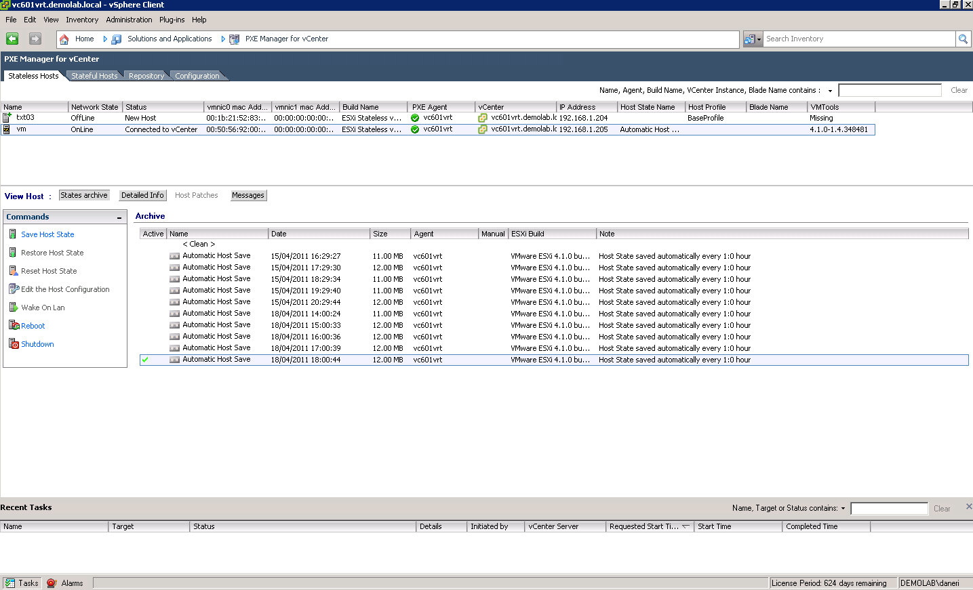
Task: Open the Alarms status bar icon
Action: [52, 583]
